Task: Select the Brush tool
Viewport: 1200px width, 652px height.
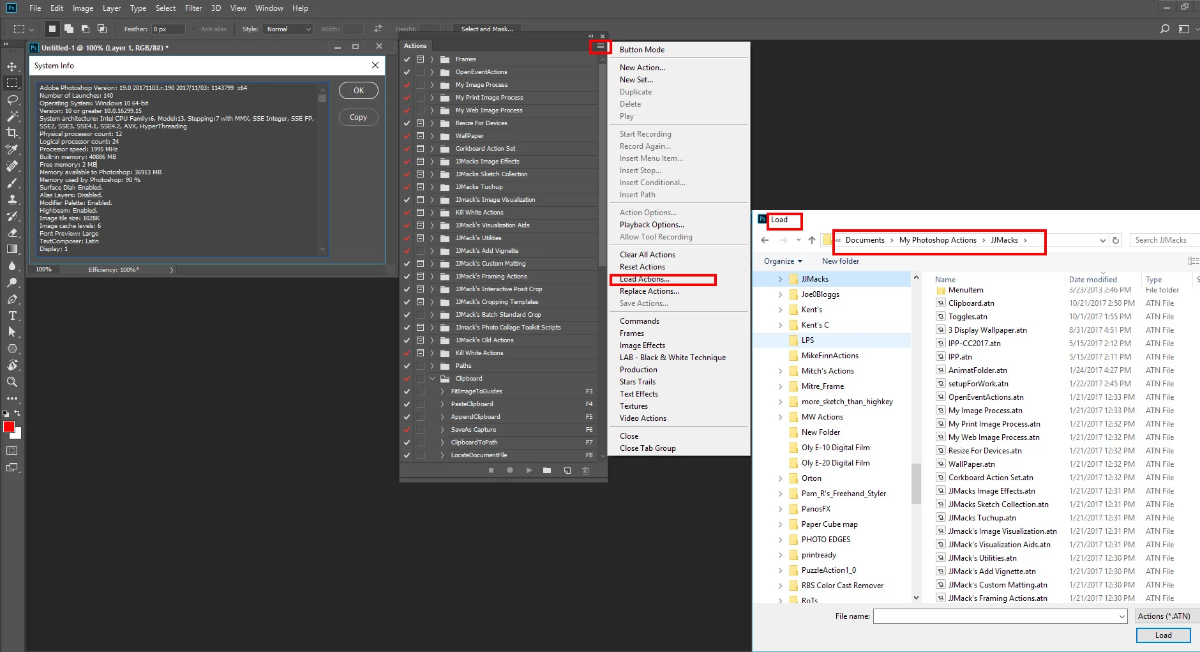Action: tap(12, 183)
